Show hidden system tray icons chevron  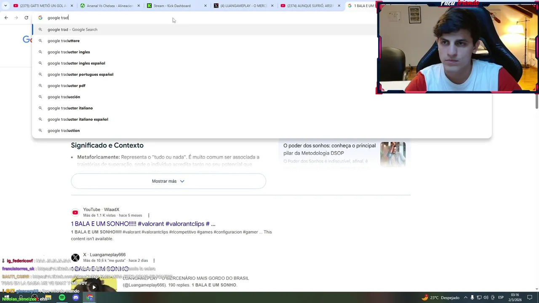coord(466,298)
